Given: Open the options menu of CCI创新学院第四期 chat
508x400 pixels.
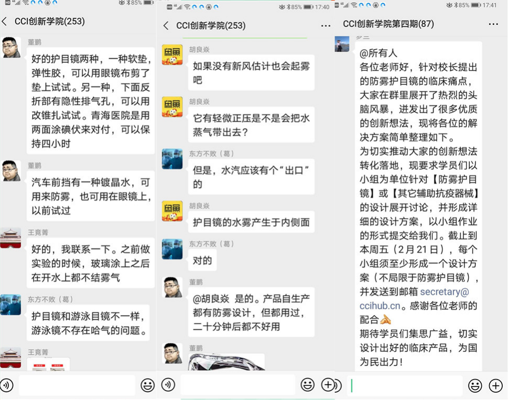Looking at the screenshot, I should 493,24.
